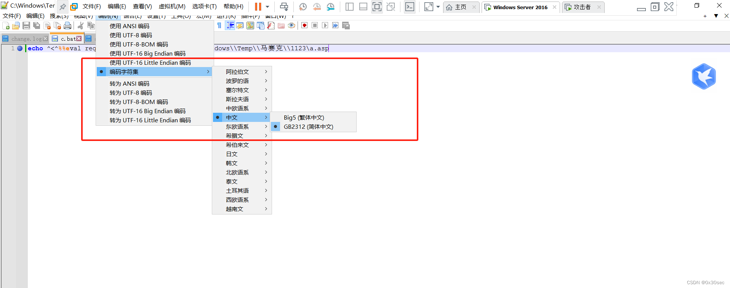730x288 pixels.
Task: Click the VMware full screen icon
Action: (x=377, y=7)
